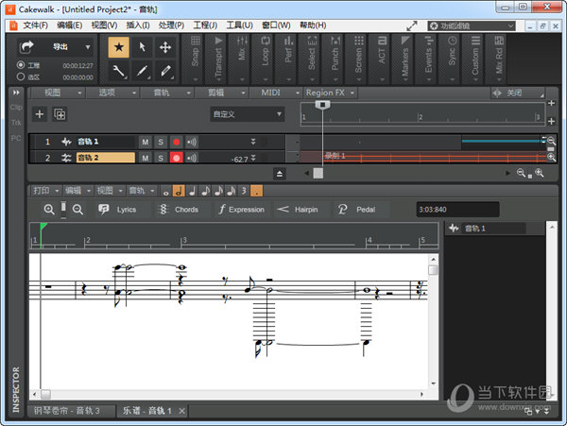Click the Hairpin tool
This screenshot has height=426, width=567.
click(x=298, y=210)
